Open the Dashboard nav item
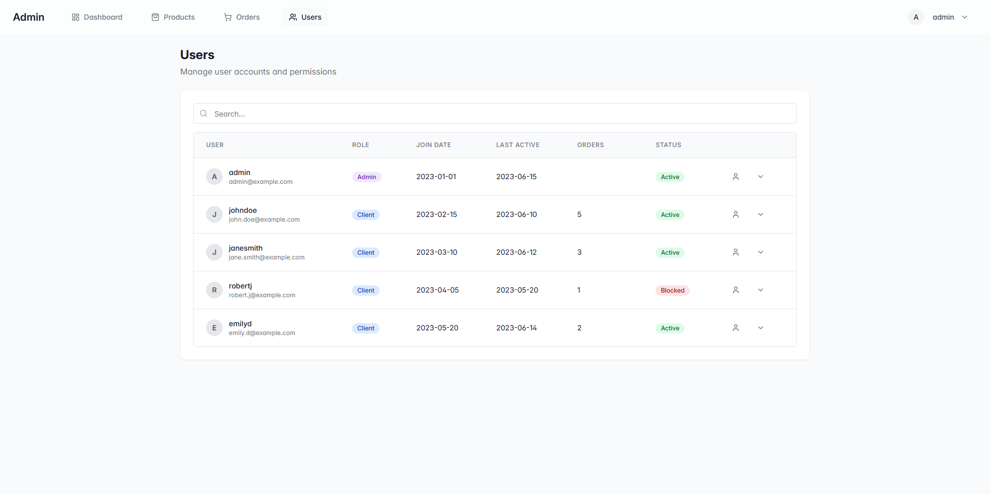 tap(97, 17)
